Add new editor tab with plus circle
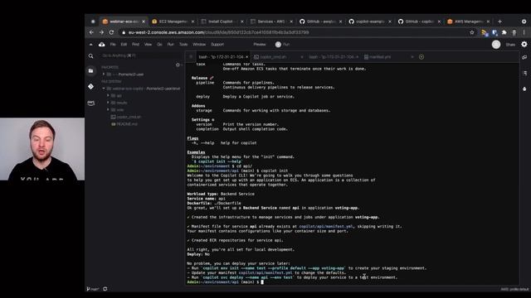This screenshot has width=531, height=298. click(x=421, y=57)
